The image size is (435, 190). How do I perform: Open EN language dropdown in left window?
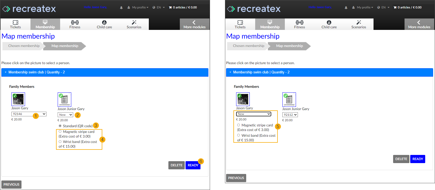tap(159, 7)
